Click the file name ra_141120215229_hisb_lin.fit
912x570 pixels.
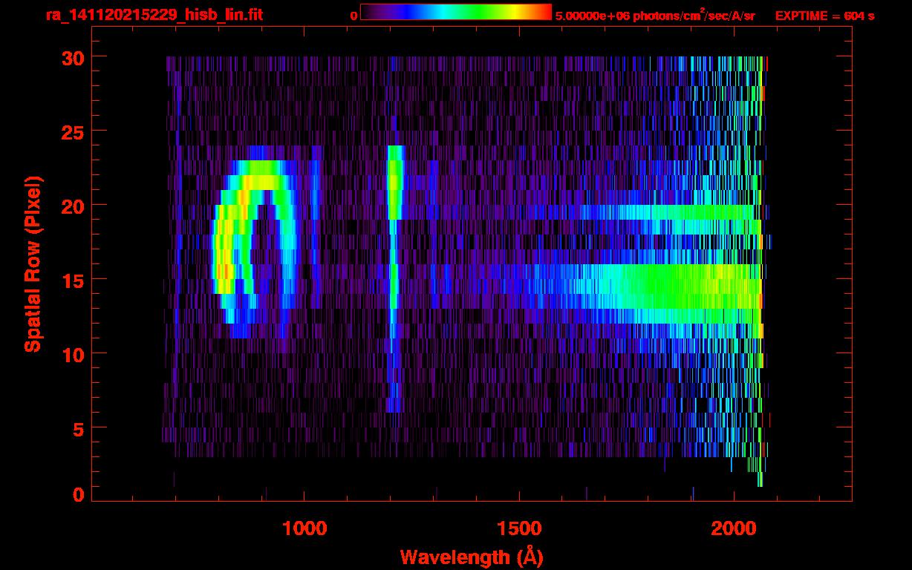(154, 15)
